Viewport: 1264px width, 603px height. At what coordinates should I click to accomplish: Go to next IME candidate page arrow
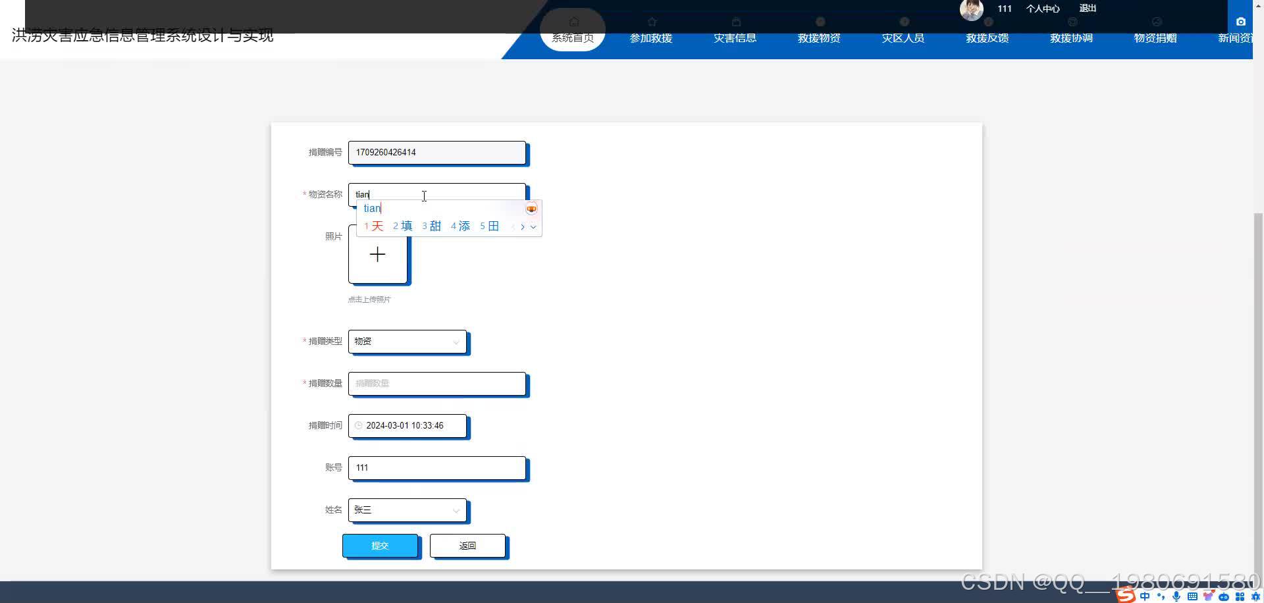(523, 226)
